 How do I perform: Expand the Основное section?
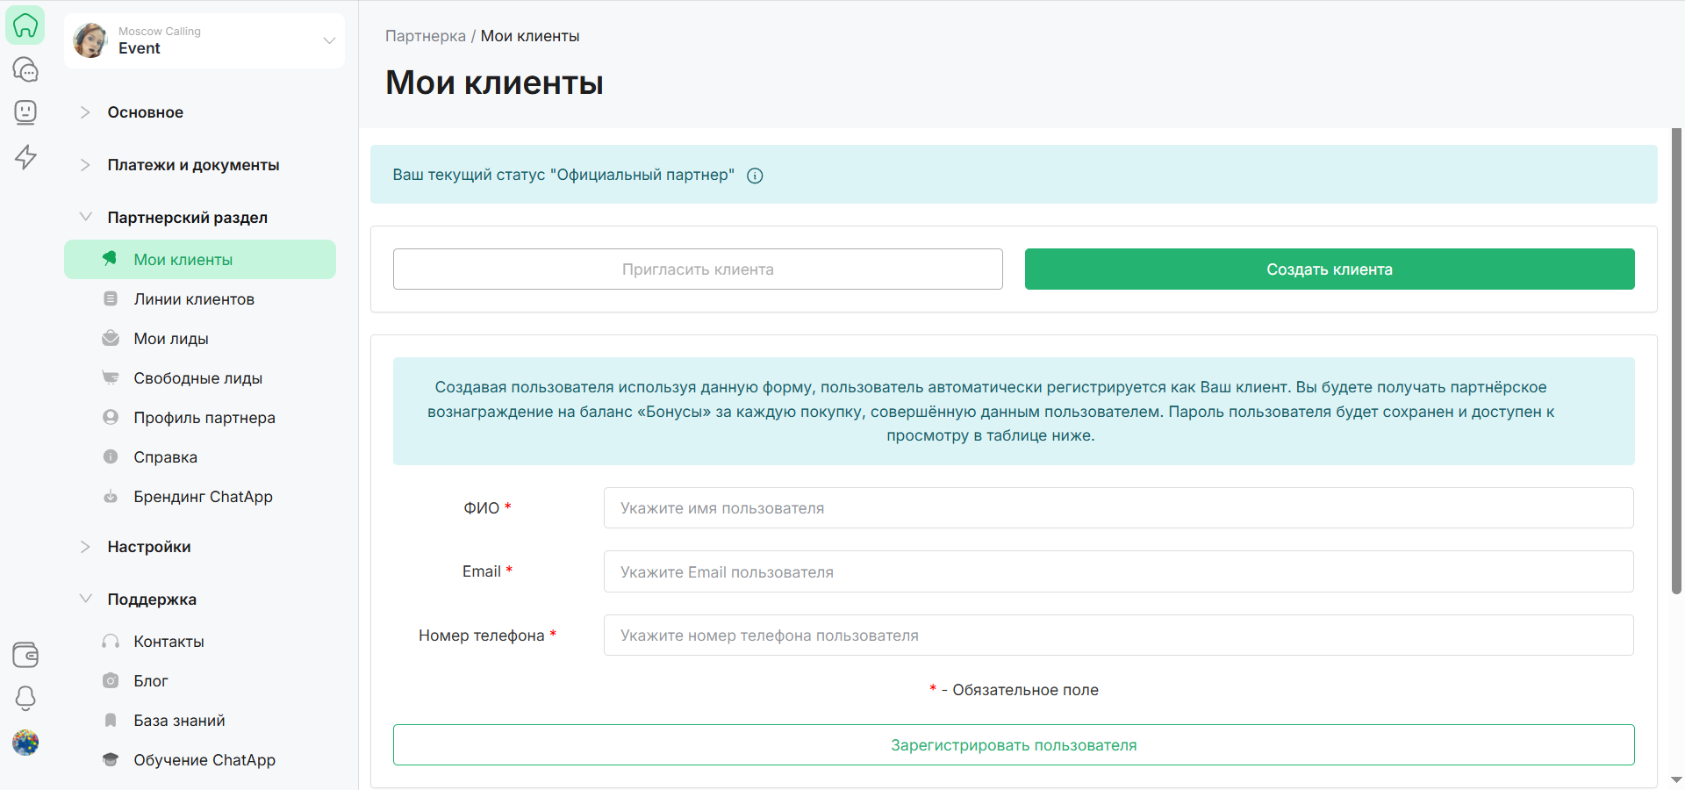tap(145, 112)
